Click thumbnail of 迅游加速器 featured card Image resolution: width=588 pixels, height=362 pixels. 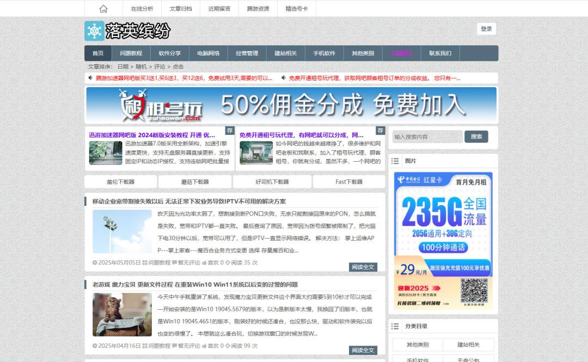point(106,152)
